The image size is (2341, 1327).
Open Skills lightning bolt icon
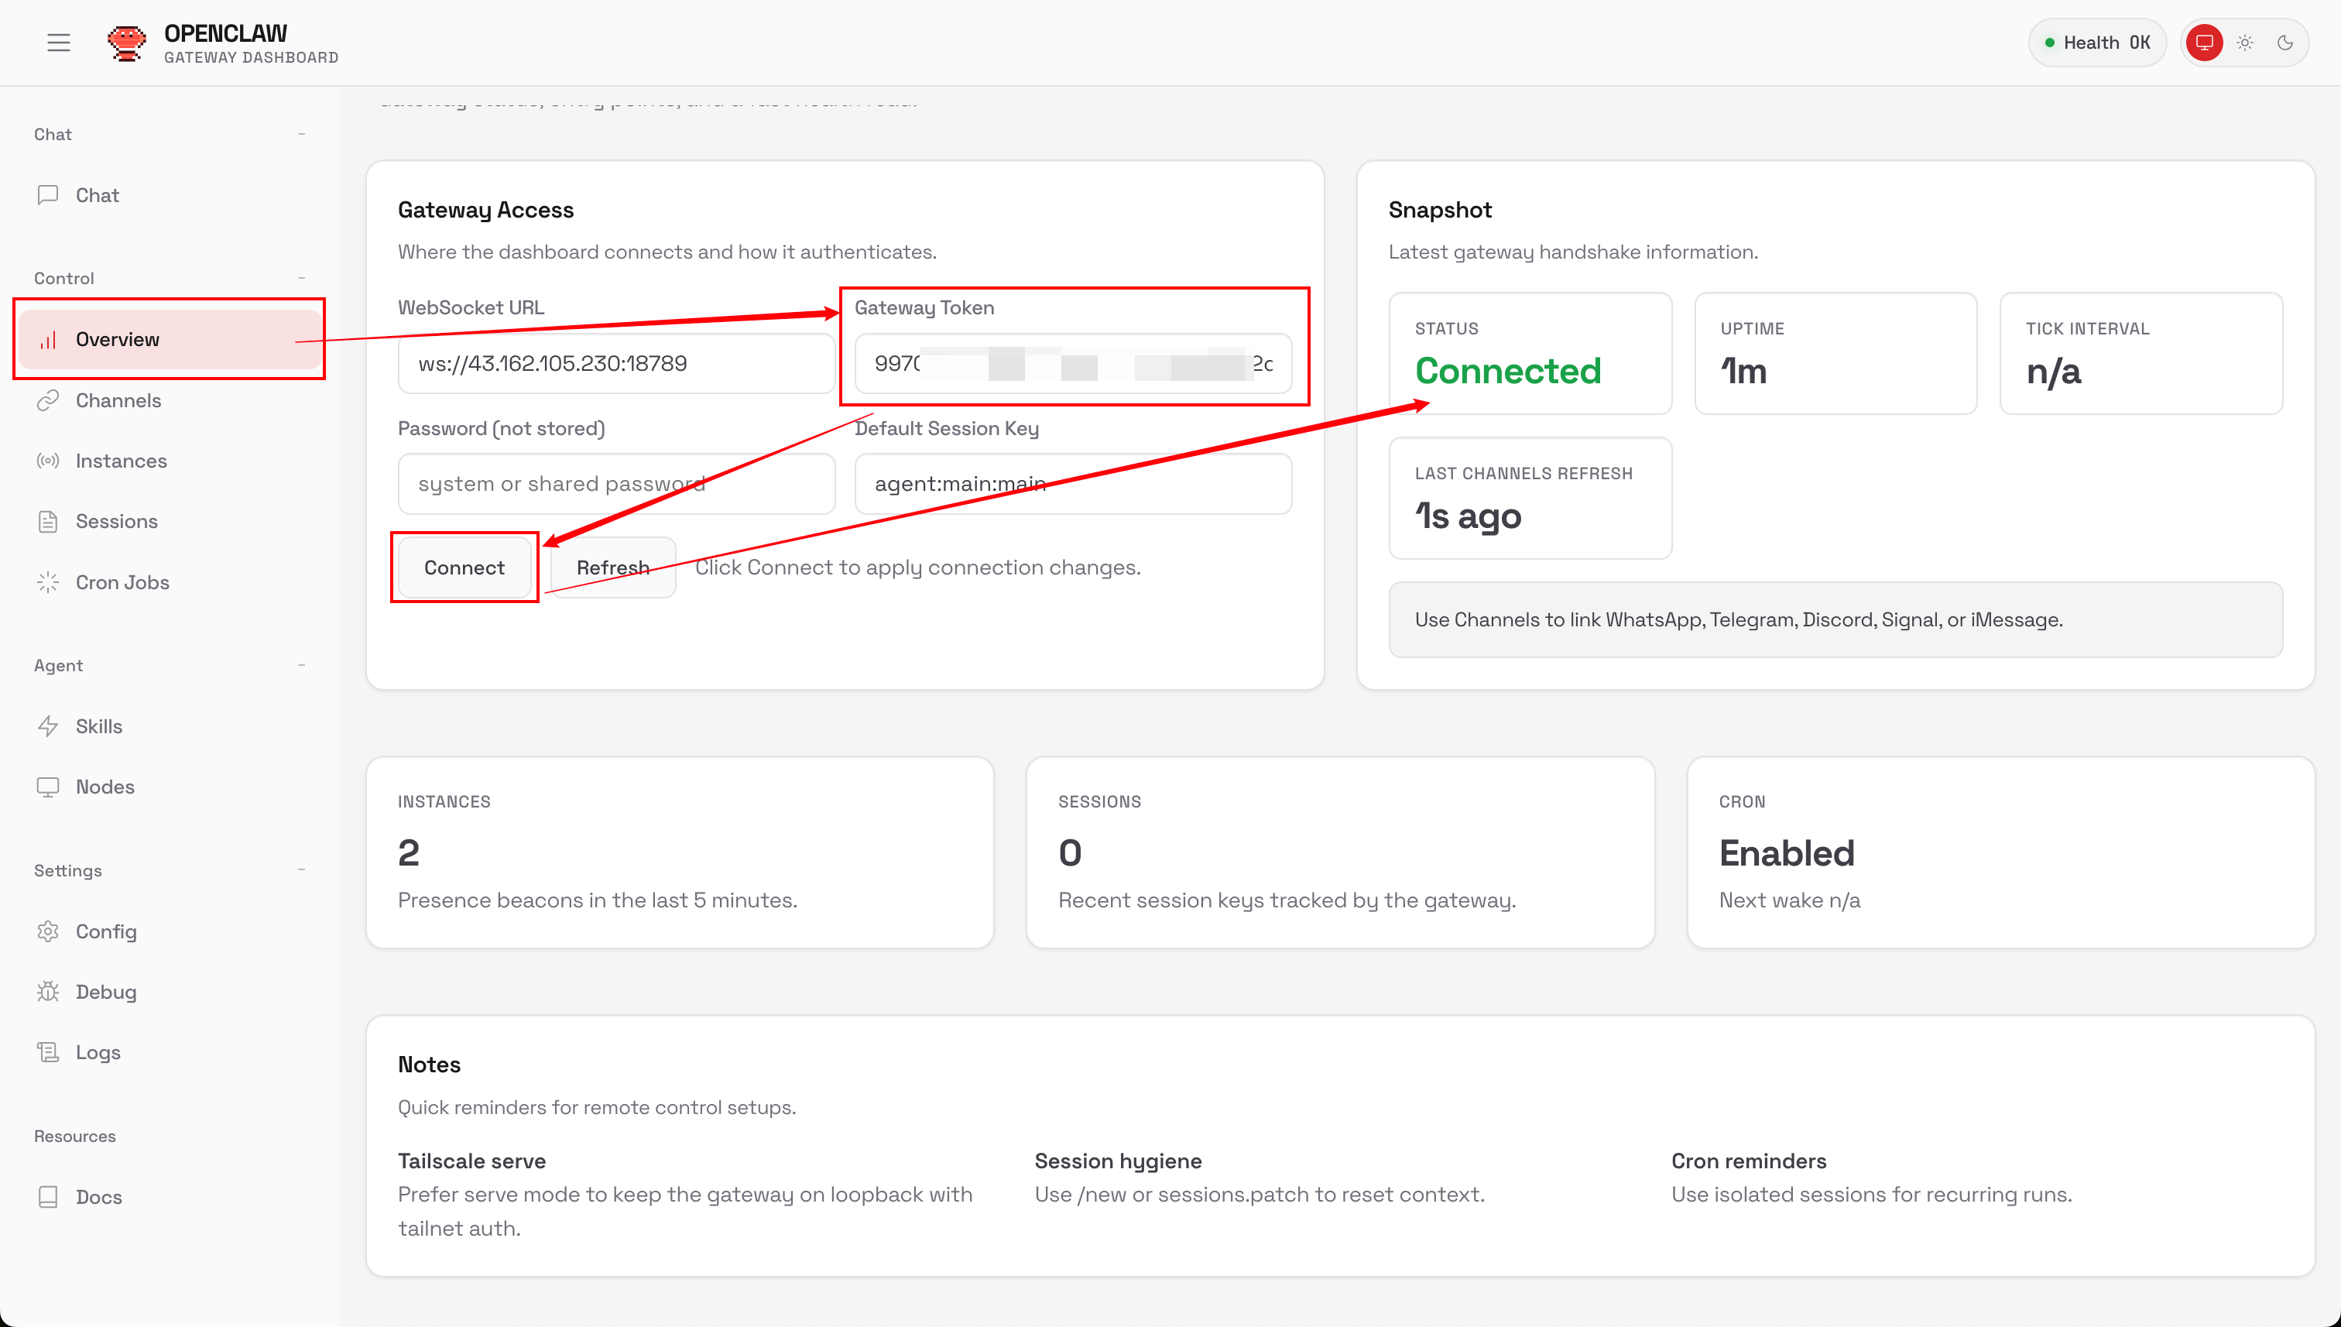tap(47, 726)
